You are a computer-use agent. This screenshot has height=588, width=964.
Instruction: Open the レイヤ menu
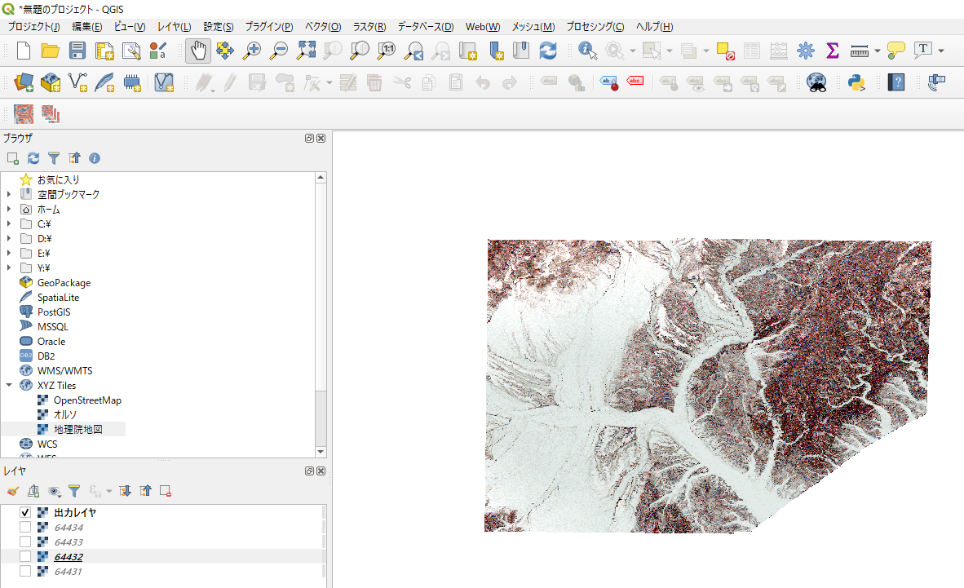pyautogui.click(x=174, y=26)
